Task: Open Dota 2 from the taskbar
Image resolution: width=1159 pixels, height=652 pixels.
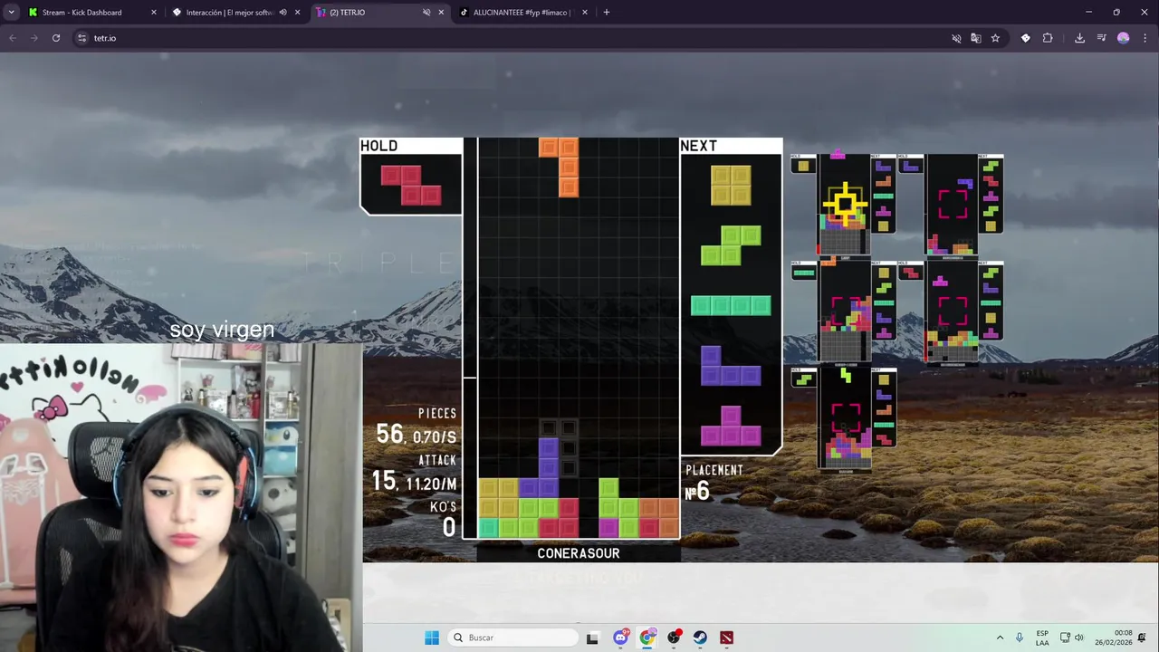Action: tap(726, 638)
